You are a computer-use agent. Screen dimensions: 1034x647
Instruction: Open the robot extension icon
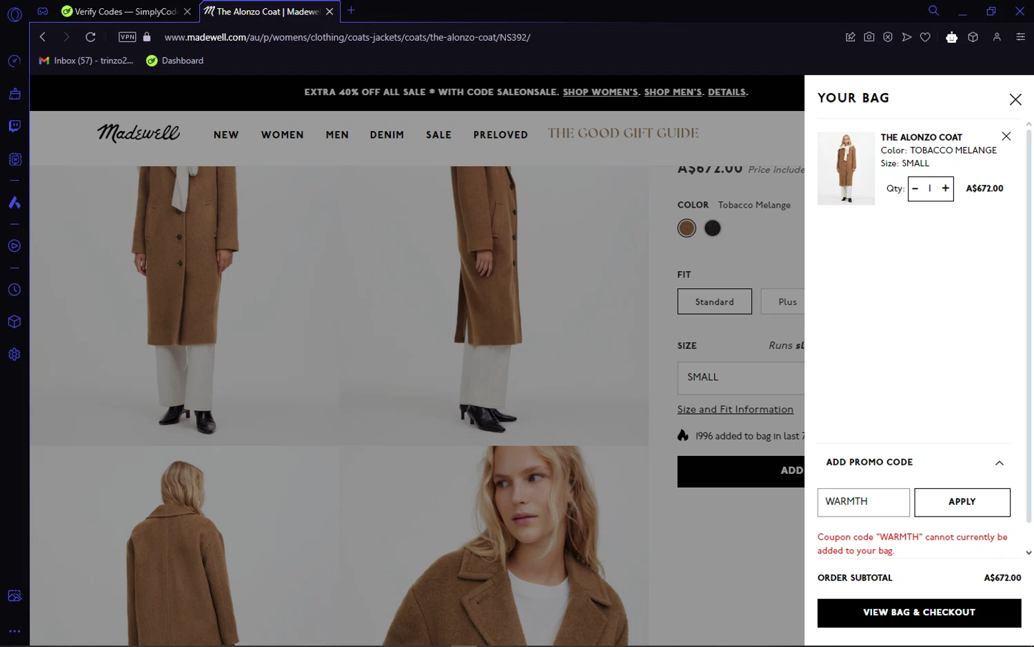click(x=952, y=37)
